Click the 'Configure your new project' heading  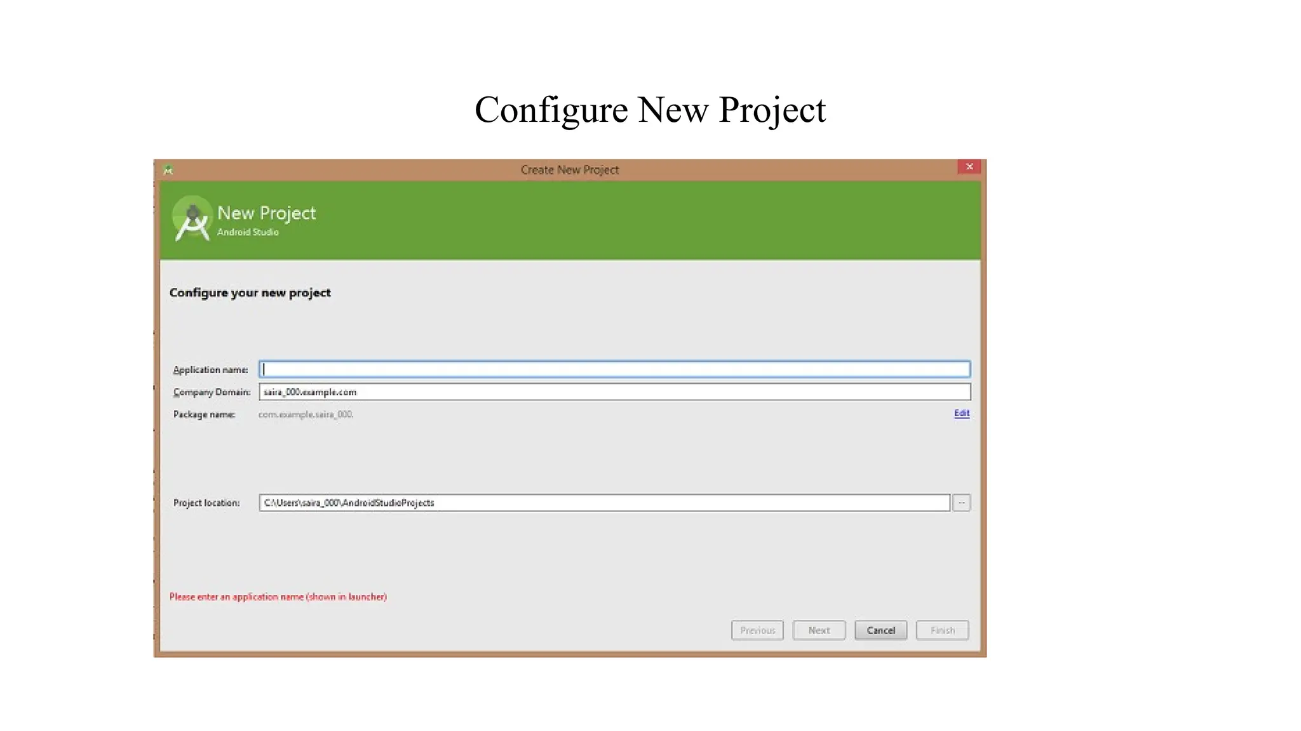point(250,293)
